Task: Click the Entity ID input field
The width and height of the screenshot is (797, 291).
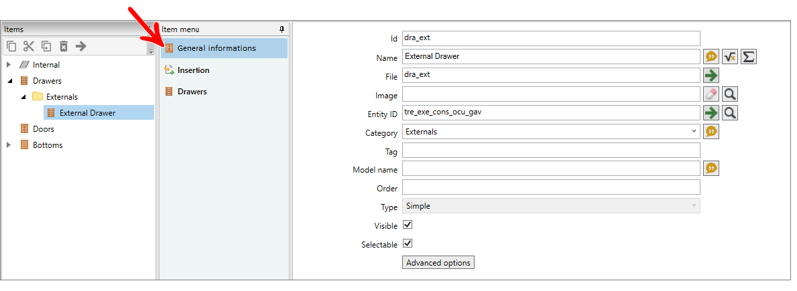Action: pyautogui.click(x=551, y=112)
